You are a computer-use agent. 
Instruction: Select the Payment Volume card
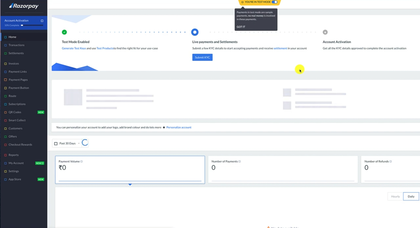[x=130, y=170]
